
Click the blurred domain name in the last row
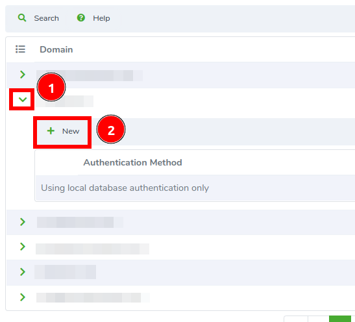[93, 297]
